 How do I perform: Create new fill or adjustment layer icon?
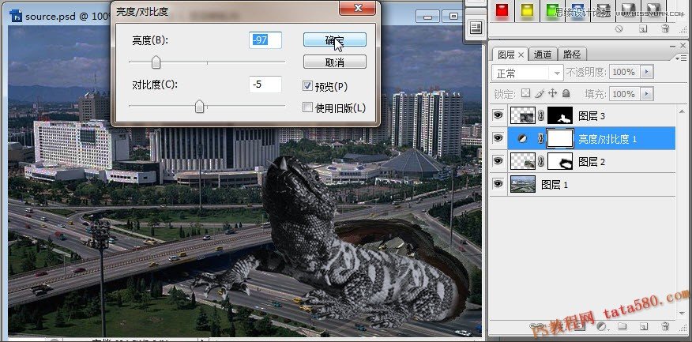click(x=600, y=326)
